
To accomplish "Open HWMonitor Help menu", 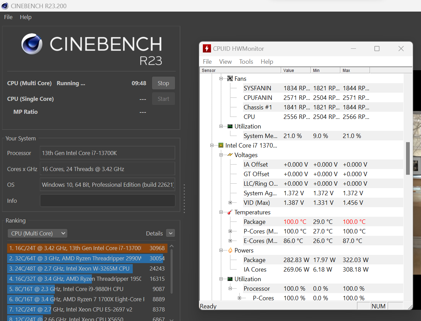I will [x=267, y=61].
